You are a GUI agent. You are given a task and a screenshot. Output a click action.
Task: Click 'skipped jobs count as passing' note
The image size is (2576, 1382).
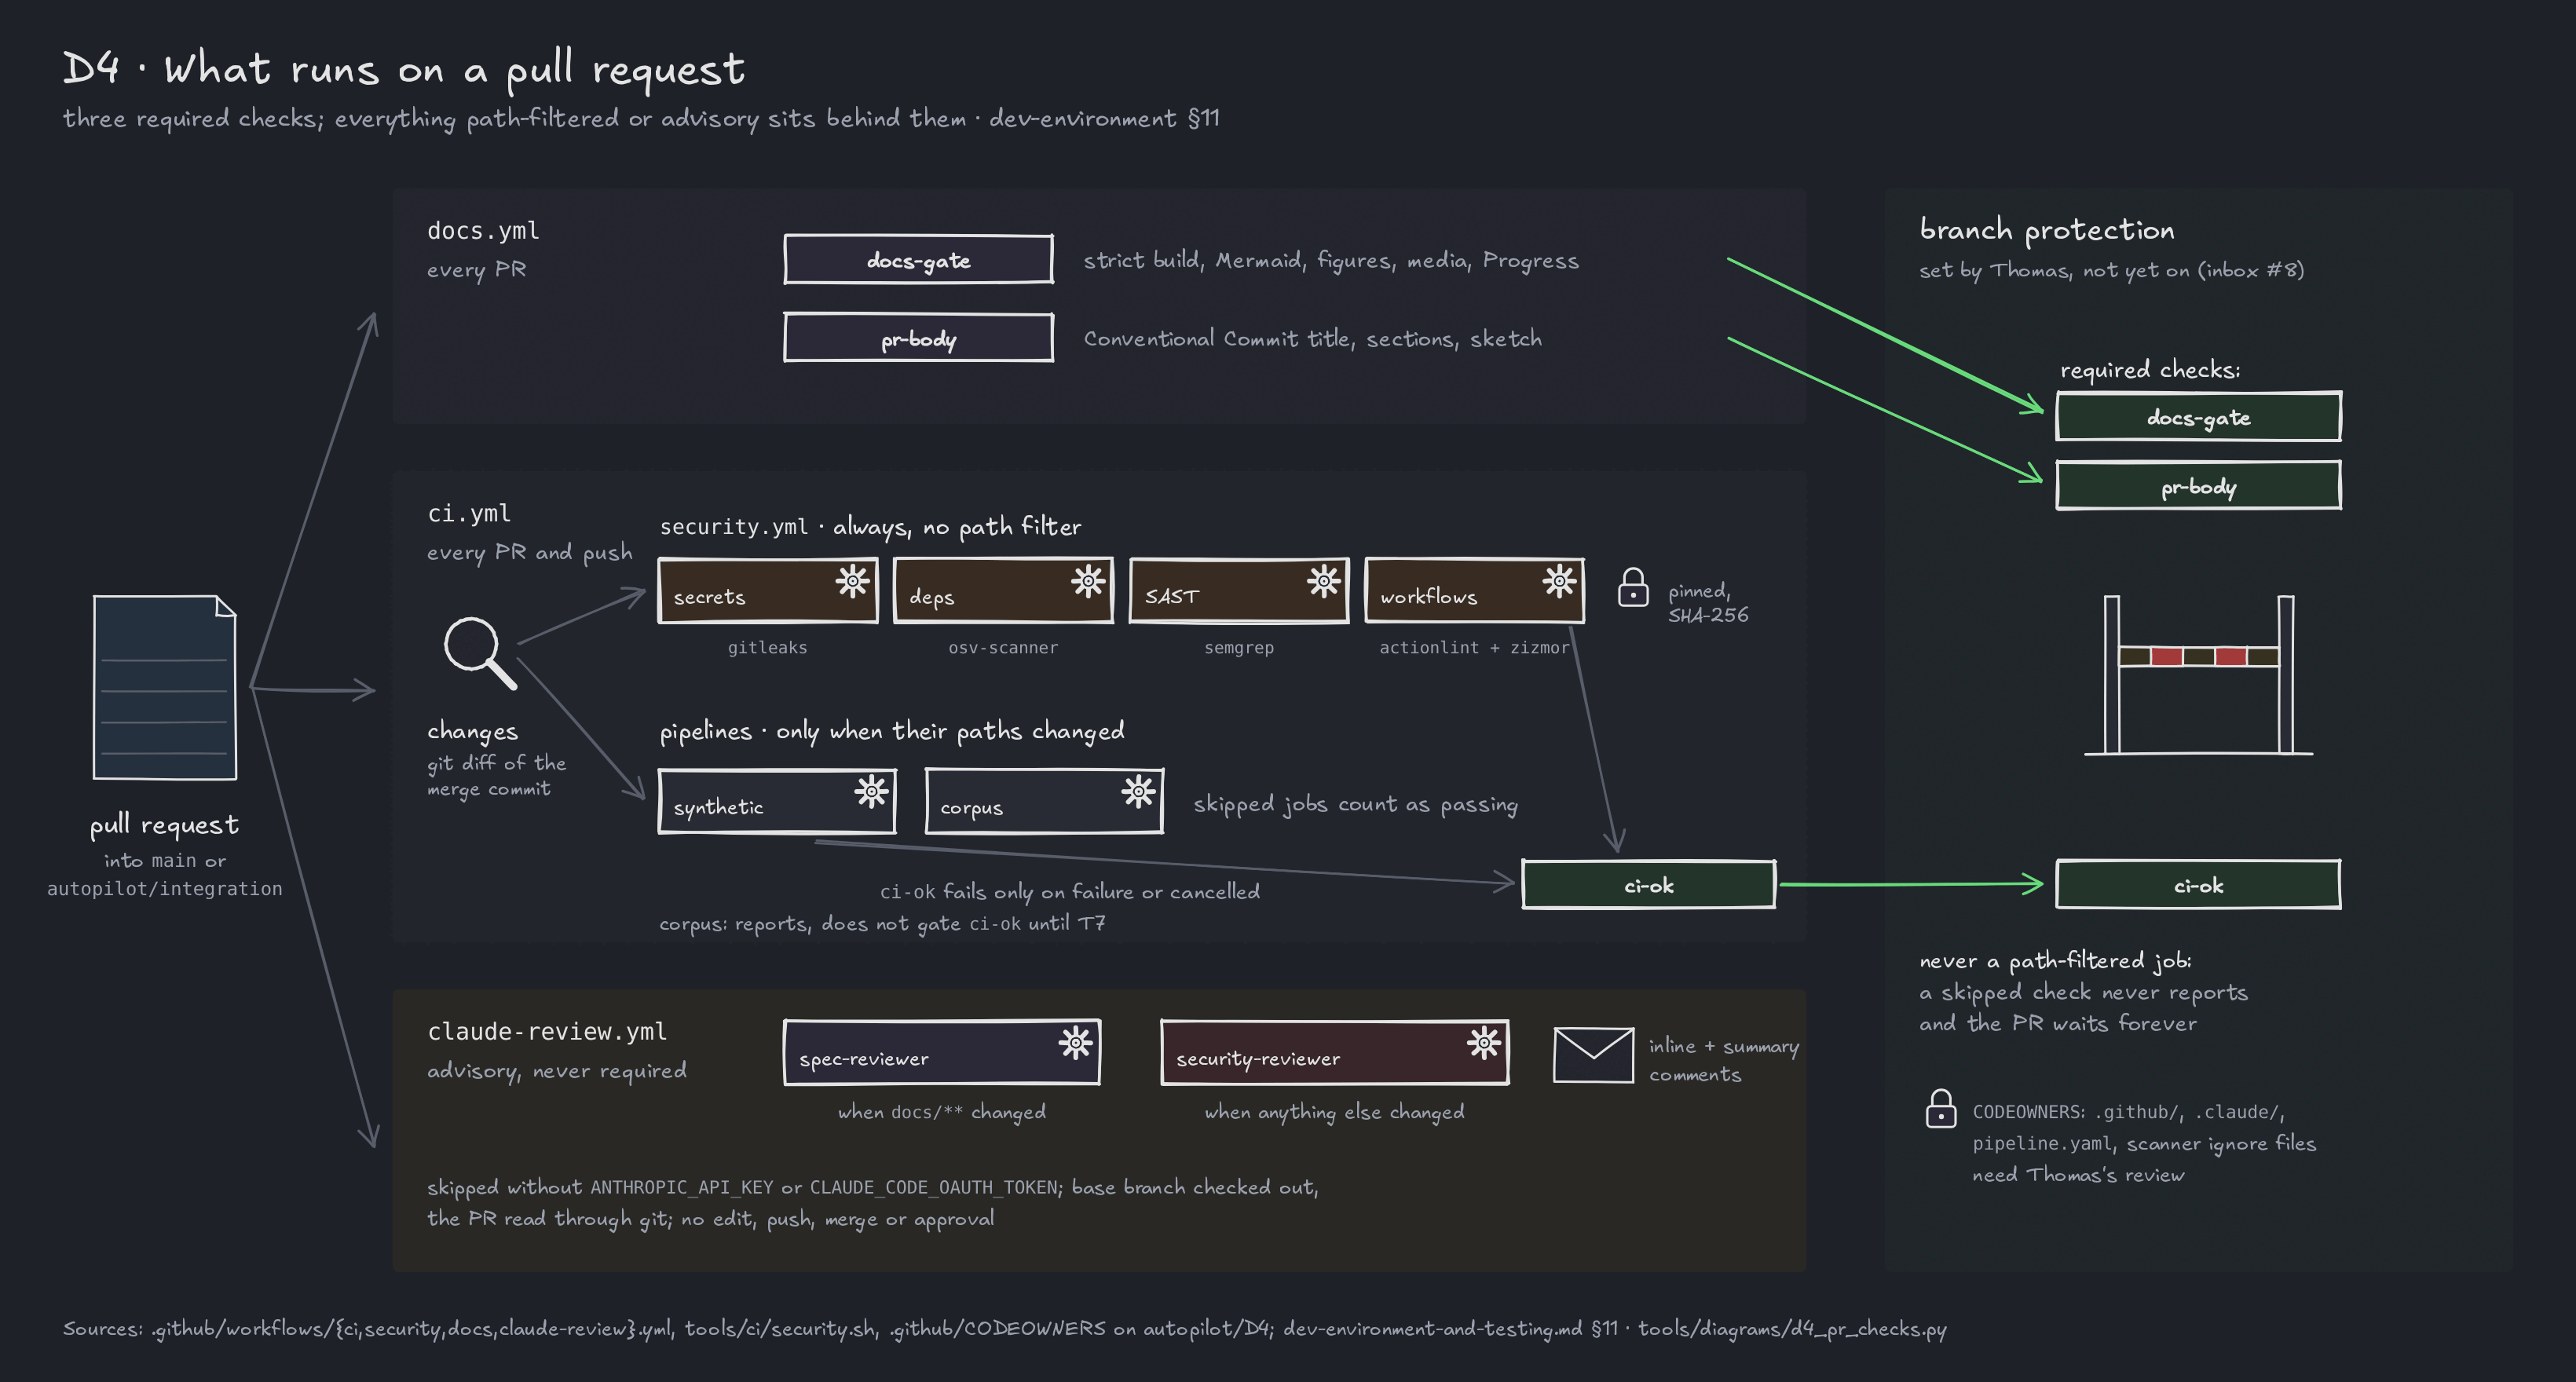[x=1355, y=805]
